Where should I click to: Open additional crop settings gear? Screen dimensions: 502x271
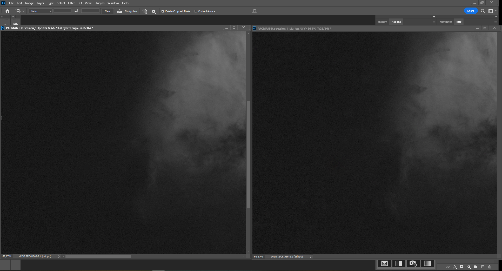pyautogui.click(x=154, y=11)
